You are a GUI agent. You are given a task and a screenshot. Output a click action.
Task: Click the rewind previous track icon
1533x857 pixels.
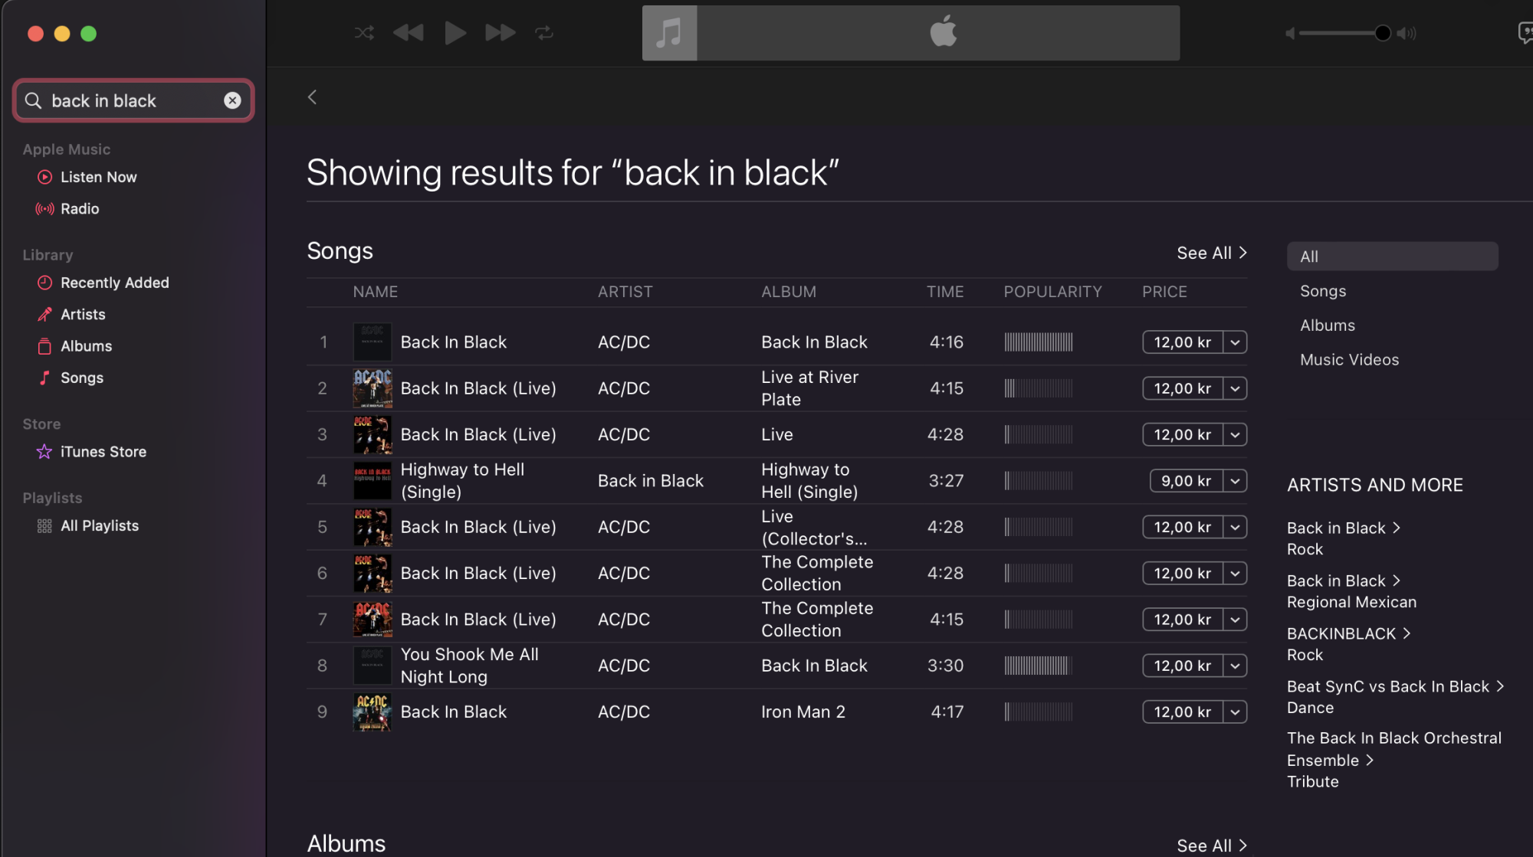tap(409, 33)
